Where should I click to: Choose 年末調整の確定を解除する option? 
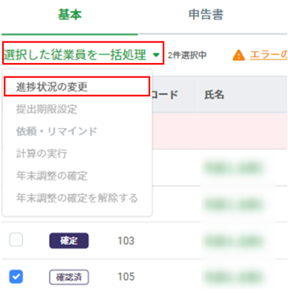[x=77, y=198]
